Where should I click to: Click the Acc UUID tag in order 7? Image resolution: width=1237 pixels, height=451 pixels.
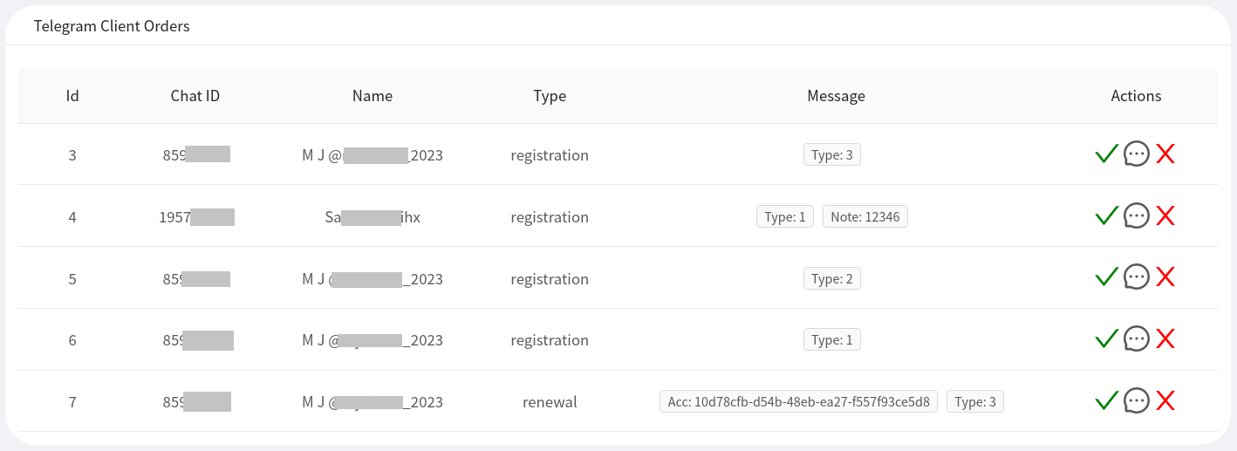tap(799, 402)
